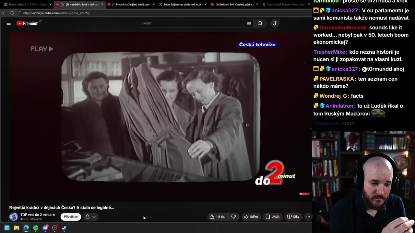Open Steam from the taskbar
Viewport: 415px width, 233px height.
click(64, 228)
